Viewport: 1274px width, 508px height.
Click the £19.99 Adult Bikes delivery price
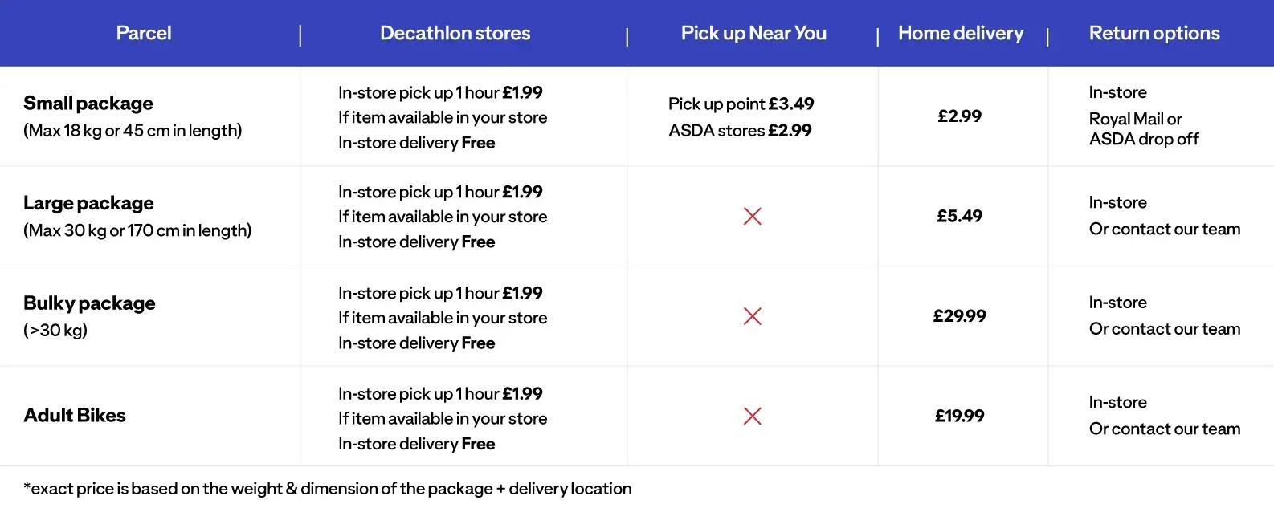click(x=959, y=416)
